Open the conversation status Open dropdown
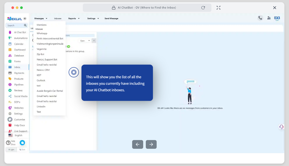The image size is (289, 166). (85, 41)
